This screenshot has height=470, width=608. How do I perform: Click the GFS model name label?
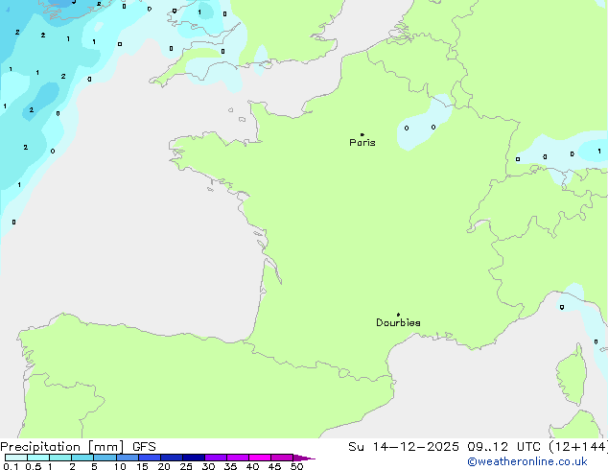pyautogui.click(x=144, y=447)
